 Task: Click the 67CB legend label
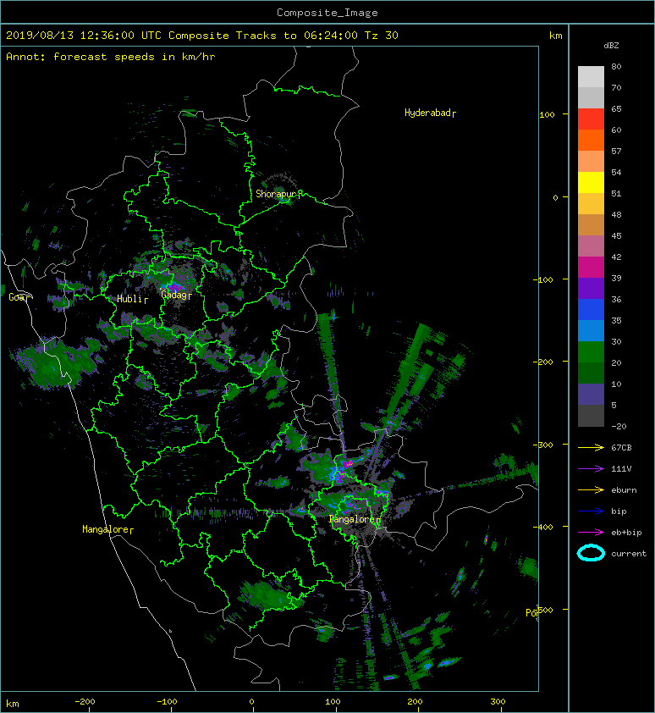tap(621, 447)
